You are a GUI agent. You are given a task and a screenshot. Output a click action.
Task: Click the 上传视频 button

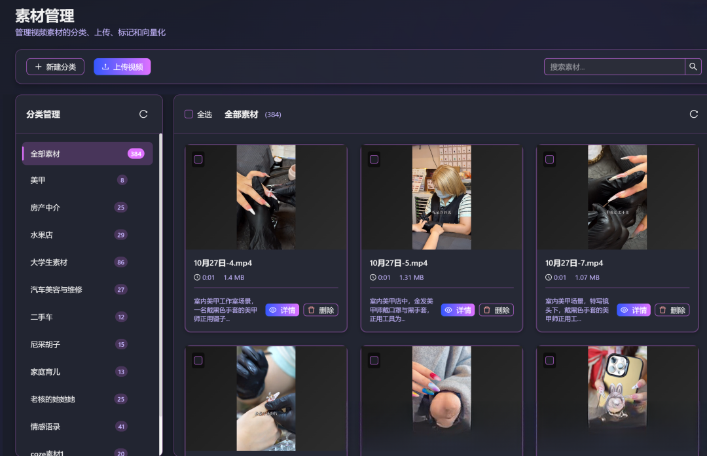tap(122, 66)
